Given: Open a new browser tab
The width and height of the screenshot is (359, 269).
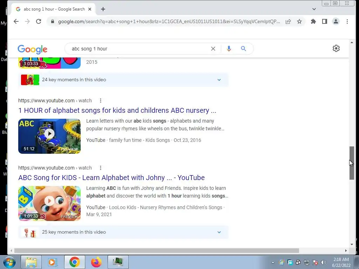Looking at the screenshot, I should pyautogui.click(x=103, y=9).
